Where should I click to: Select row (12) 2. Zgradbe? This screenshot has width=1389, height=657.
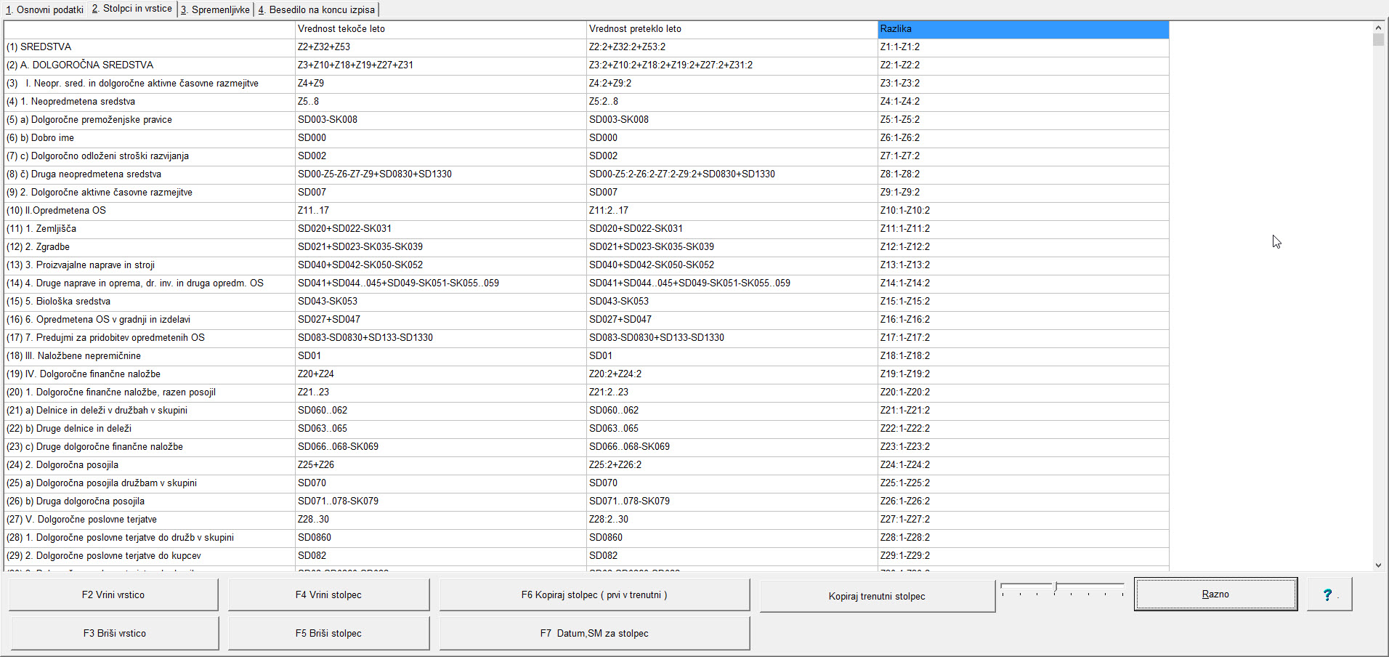coord(150,247)
